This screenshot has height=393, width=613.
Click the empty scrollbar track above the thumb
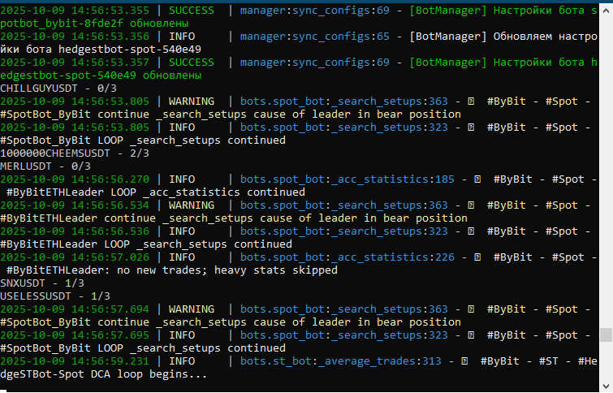[606, 162]
